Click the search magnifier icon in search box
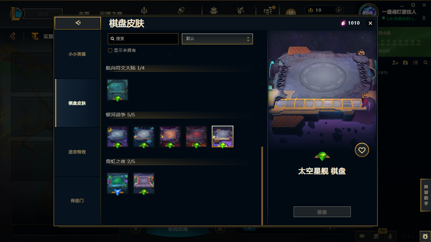The width and height of the screenshot is (431, 242). click(x=112, y=39)
